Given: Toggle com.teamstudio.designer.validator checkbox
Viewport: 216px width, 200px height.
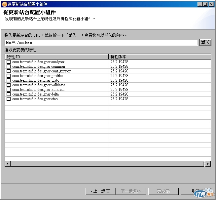Looking at the screenshot, I should pos(9,85).
